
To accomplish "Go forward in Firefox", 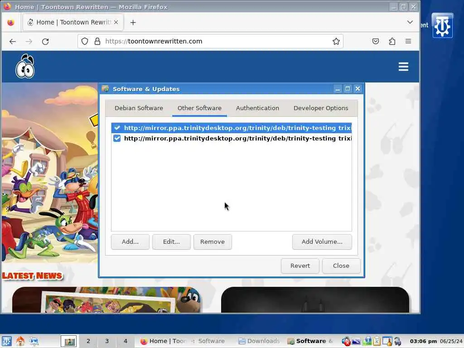I will coord(29,41).
